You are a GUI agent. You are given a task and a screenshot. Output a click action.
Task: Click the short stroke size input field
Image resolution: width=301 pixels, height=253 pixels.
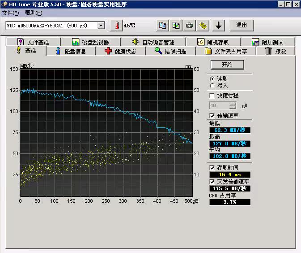[x=220, y=105]
